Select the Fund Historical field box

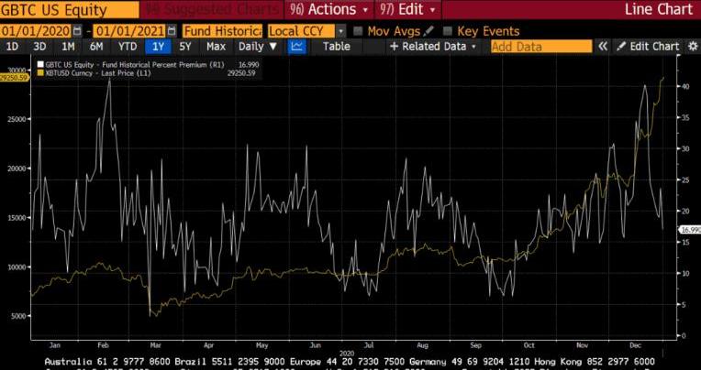(222, 31)
